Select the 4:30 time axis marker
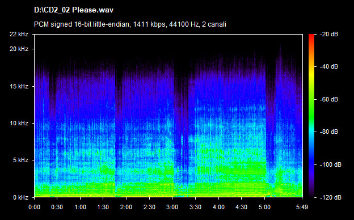 (241, 207)
